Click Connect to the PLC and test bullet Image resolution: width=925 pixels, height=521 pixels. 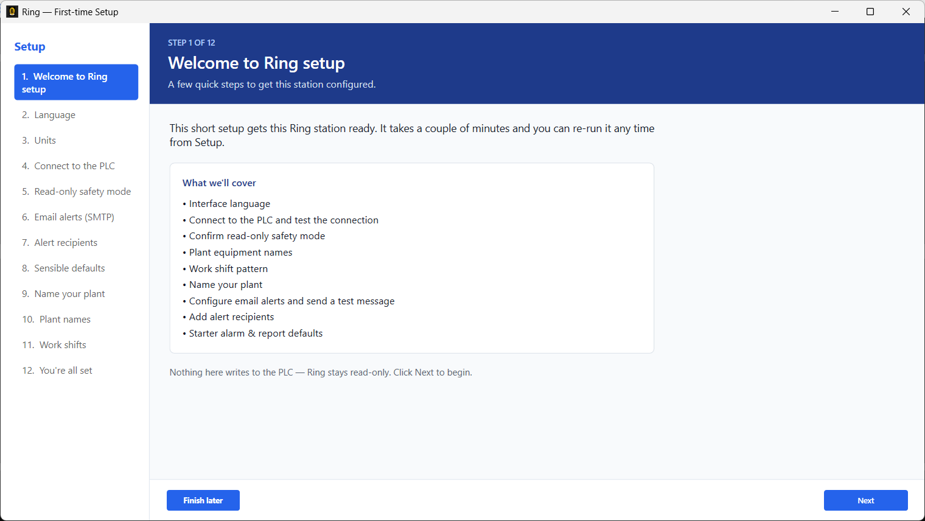tap(281, 220)
